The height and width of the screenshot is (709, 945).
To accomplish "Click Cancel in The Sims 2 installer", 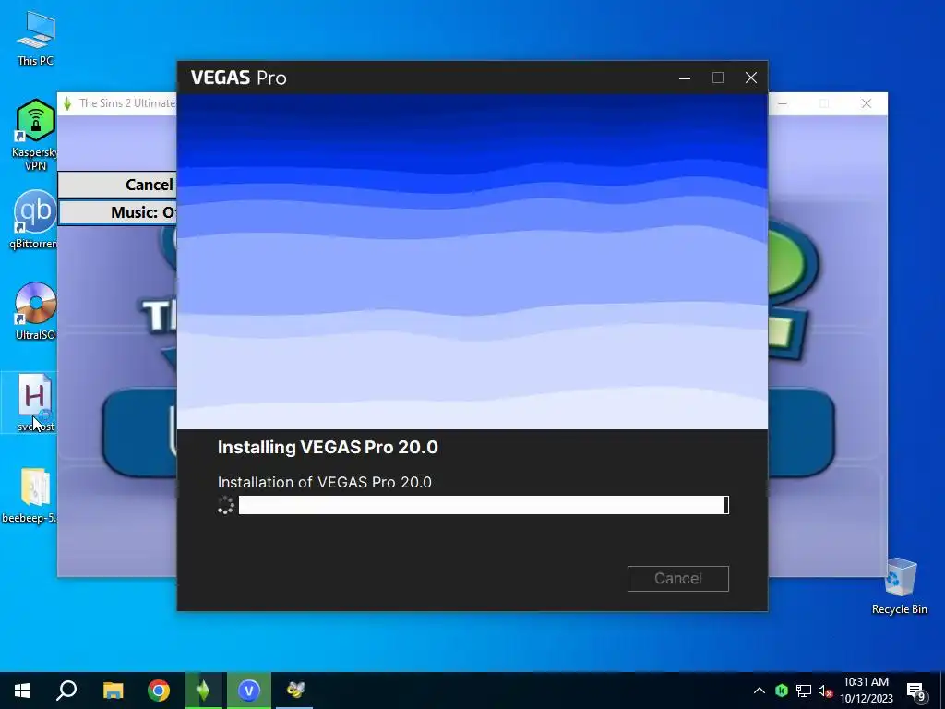I will tap(117, 185).
